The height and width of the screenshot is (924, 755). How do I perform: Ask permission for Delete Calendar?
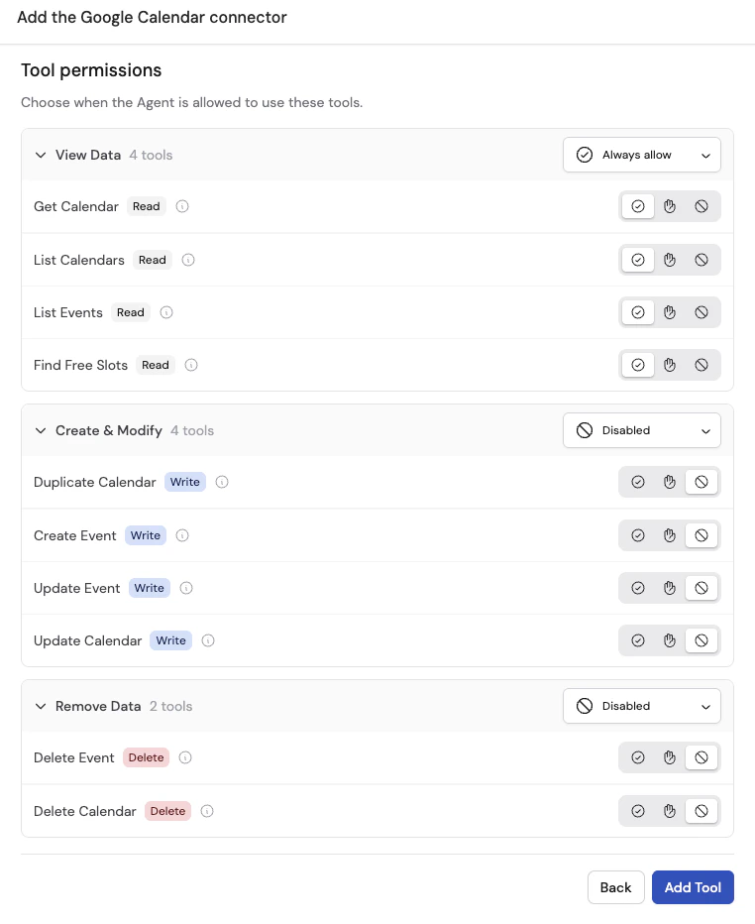[670, 811]
